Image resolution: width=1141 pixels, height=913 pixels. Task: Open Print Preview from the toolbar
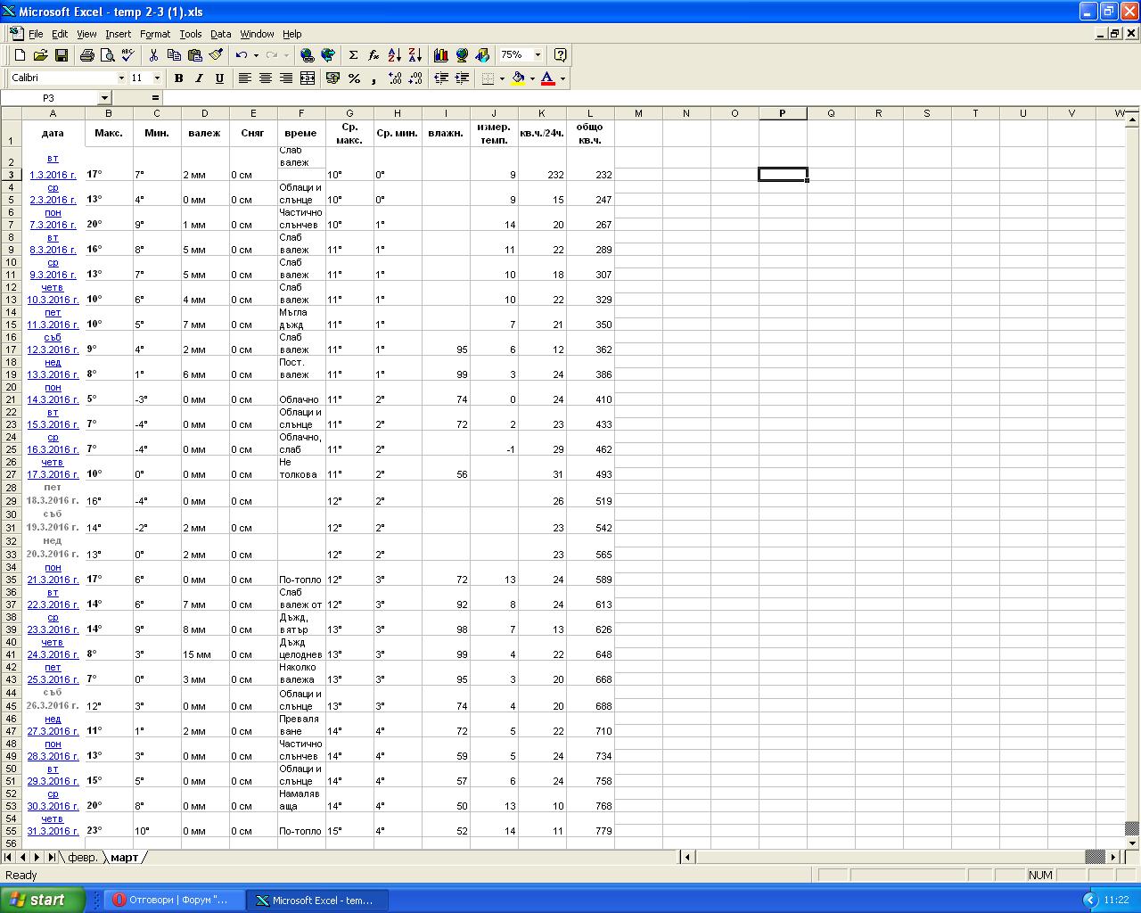click(108, 55)
